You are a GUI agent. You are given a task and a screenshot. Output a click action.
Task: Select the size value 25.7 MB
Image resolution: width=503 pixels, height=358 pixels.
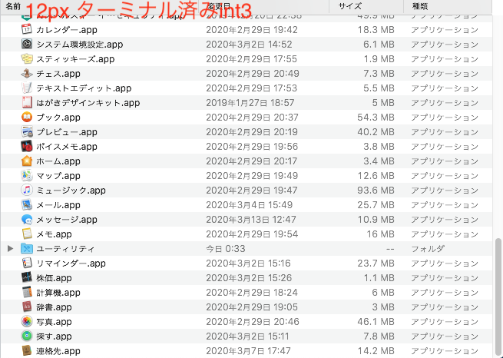click(376, 204)
